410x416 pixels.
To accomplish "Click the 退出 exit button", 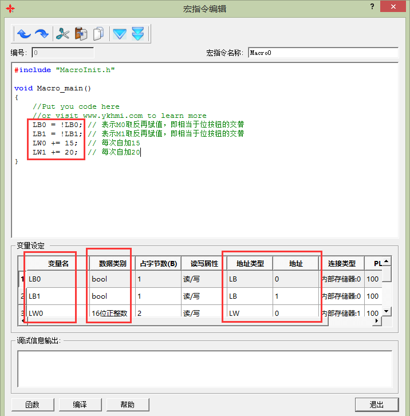I will [376, 405].
